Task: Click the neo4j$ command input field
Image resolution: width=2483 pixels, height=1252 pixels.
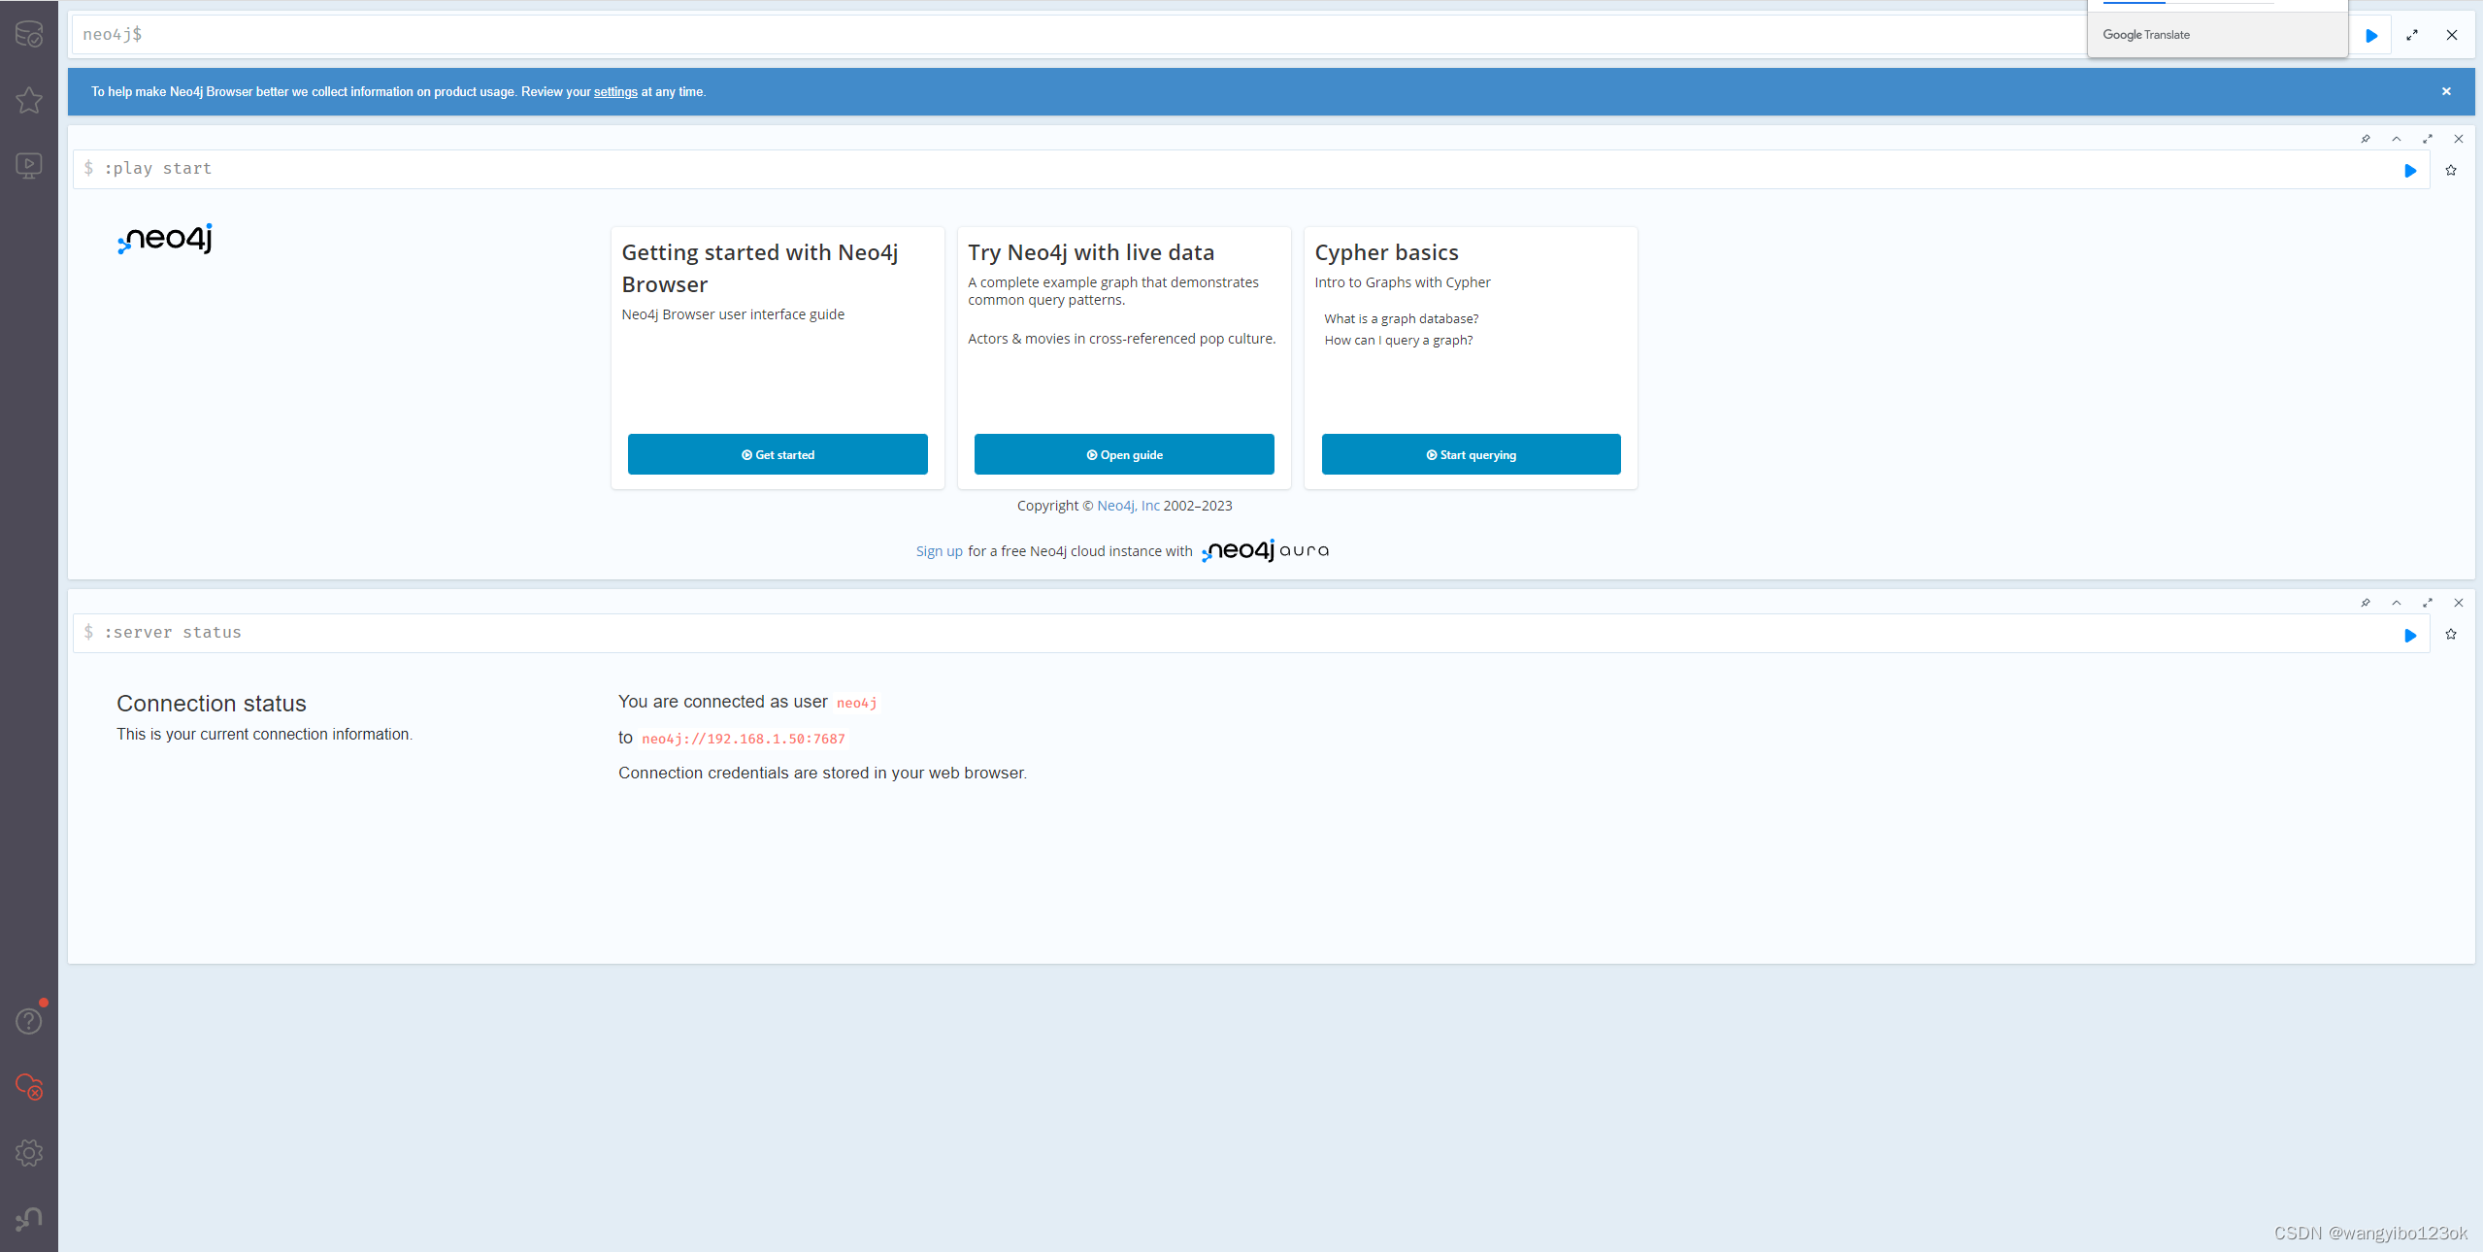Action: click(x=1068, y=35)
